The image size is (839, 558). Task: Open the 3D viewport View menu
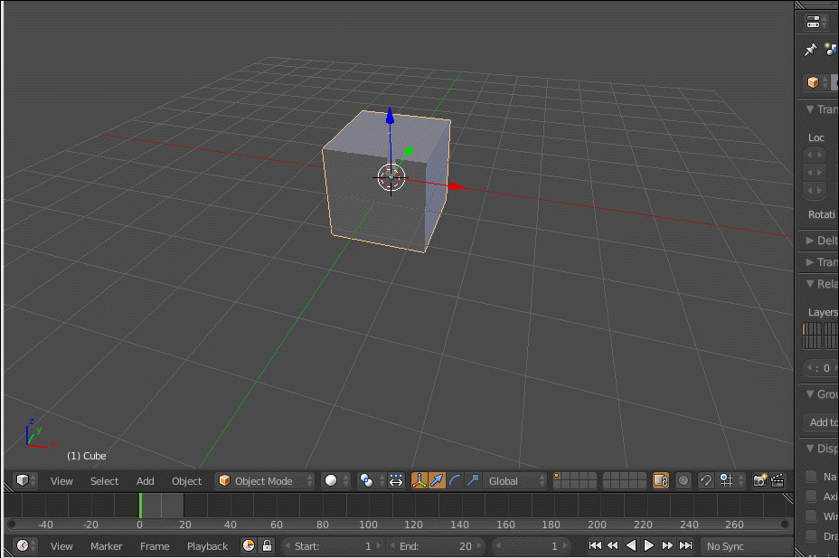click(x=61, y=481)
